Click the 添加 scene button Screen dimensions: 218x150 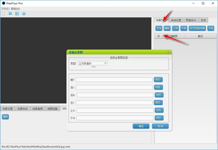coord(159,28)
